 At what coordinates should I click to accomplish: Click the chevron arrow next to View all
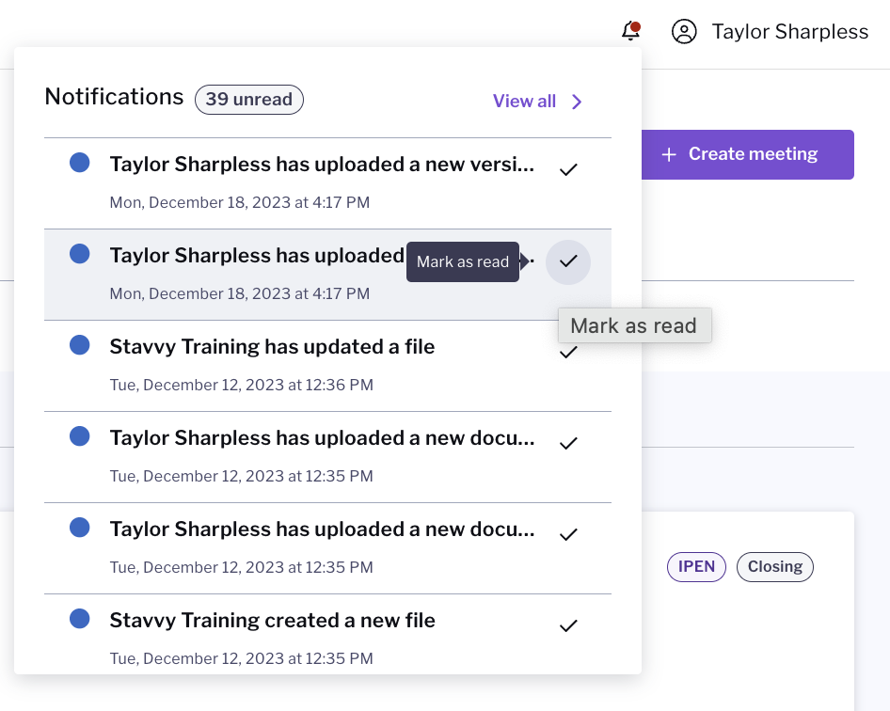(x=577, y=102)
